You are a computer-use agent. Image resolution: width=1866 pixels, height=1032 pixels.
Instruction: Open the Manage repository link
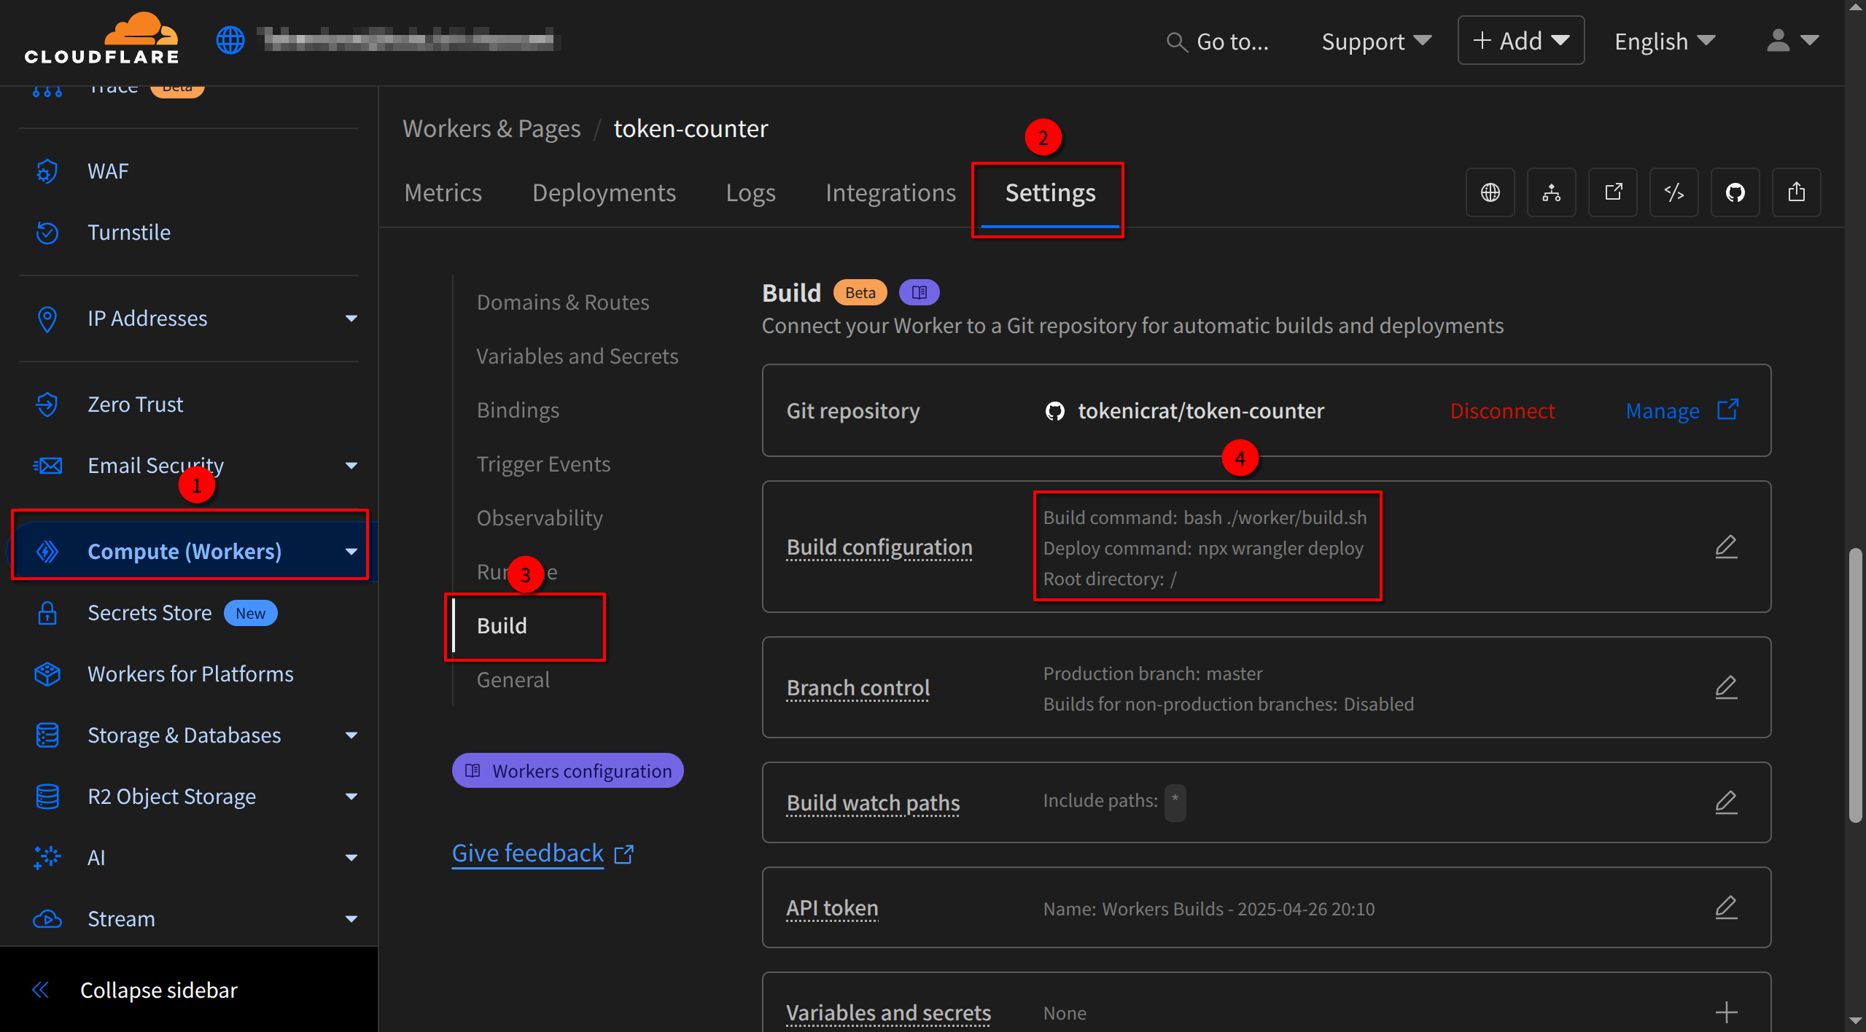pos(1682,411)
